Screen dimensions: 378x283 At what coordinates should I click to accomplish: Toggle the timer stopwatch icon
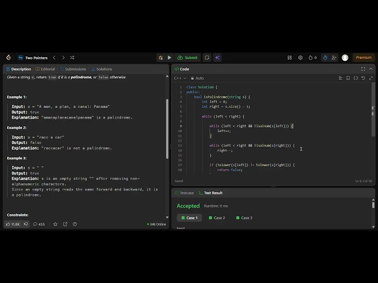coord(325,58)
